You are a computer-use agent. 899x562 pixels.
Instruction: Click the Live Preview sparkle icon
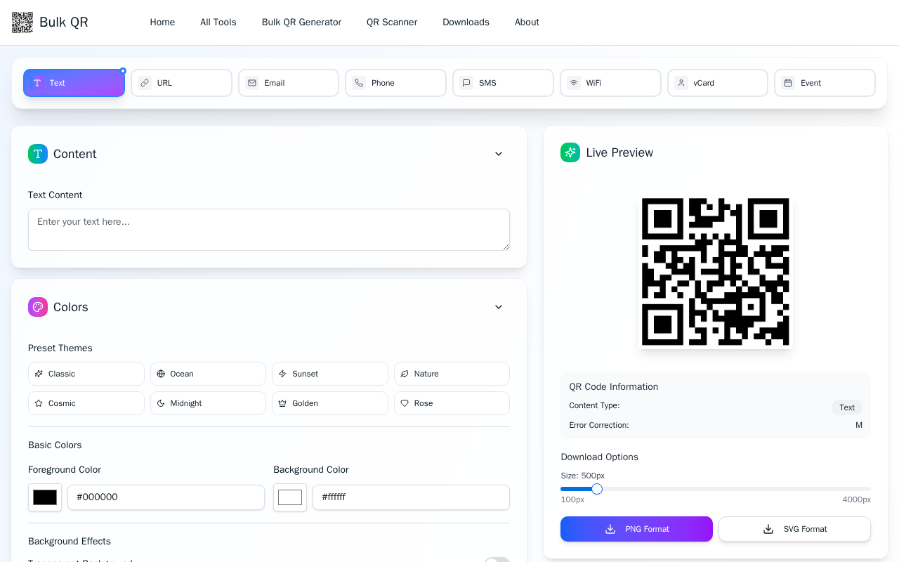point(570,152)
